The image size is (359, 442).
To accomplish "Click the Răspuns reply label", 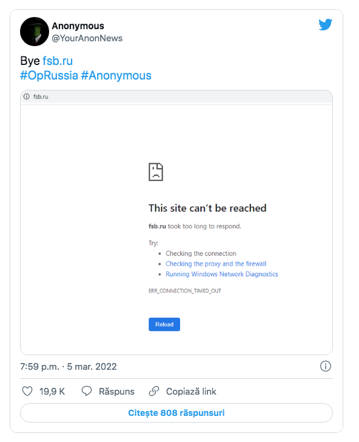I will (116, 392).
